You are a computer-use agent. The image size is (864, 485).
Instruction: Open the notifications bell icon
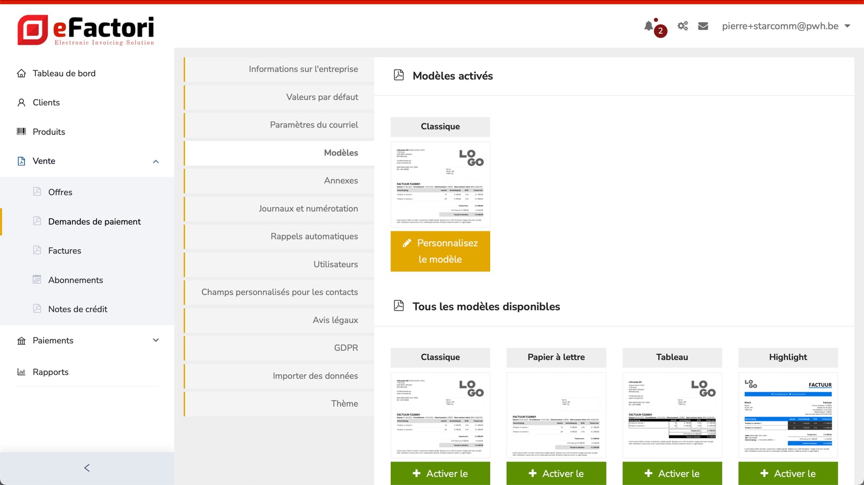tap(649, 26)
